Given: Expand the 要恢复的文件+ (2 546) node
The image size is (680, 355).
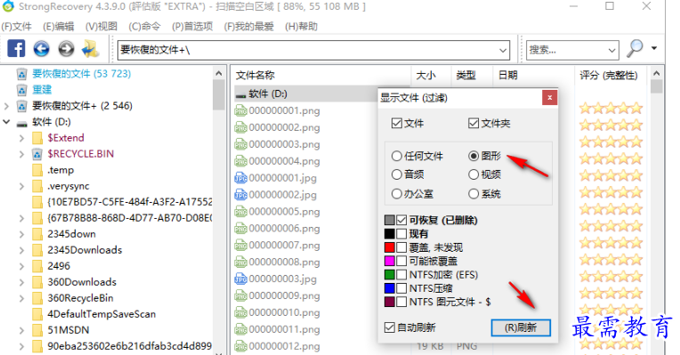Looking at the screenshot, I should pos(6,106).
